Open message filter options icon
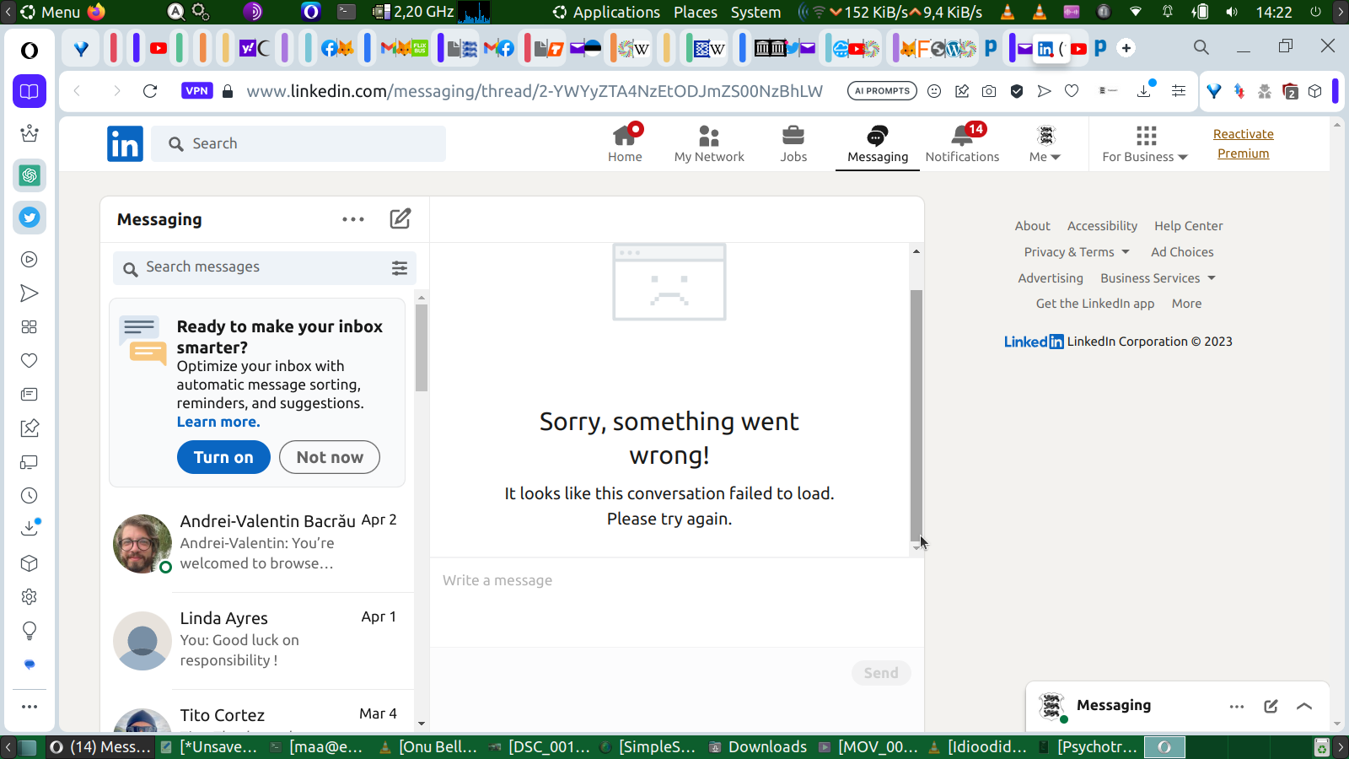 (400, 268)
